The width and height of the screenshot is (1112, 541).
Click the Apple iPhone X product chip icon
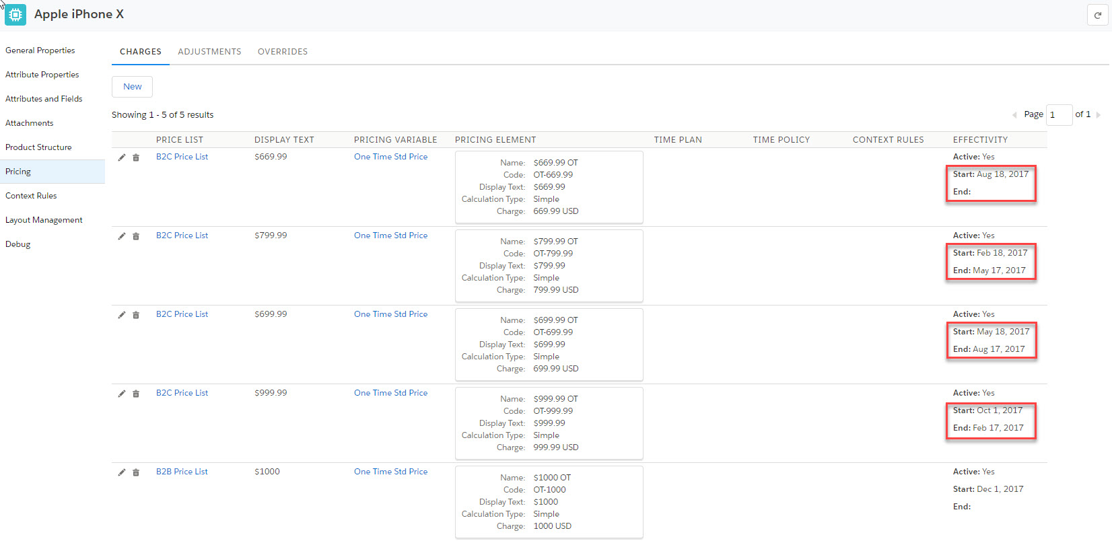(x=15, y=15)
